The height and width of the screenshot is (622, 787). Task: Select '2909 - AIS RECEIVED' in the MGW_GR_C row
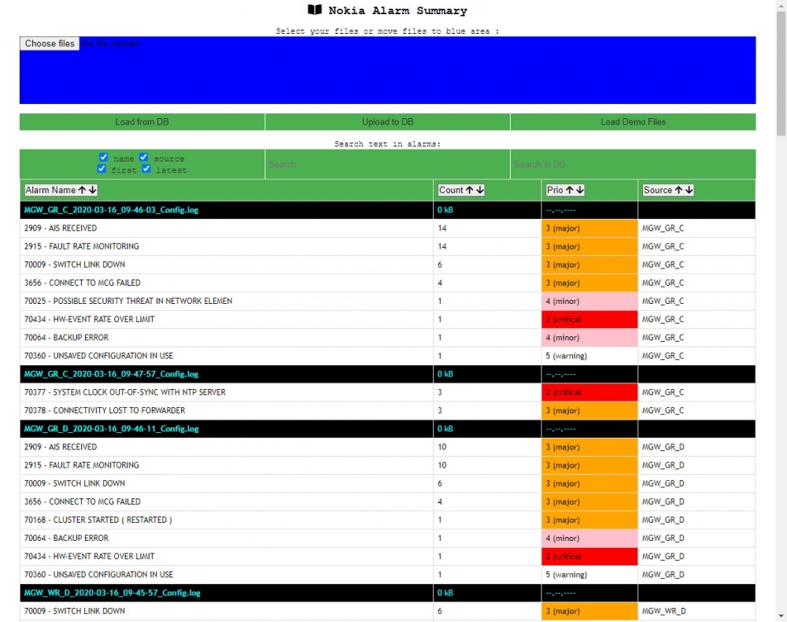tap(61, 228)
